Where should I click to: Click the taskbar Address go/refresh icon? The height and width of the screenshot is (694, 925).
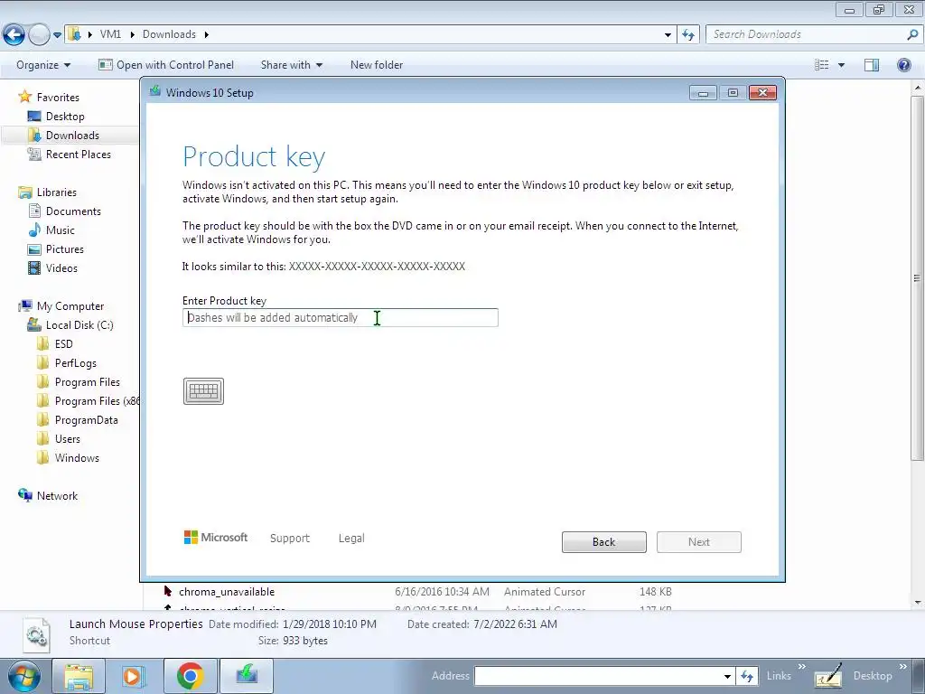pos(747,676)
